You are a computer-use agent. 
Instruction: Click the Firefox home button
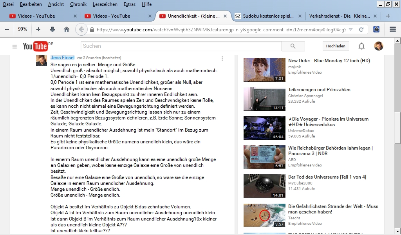point(67,29)
